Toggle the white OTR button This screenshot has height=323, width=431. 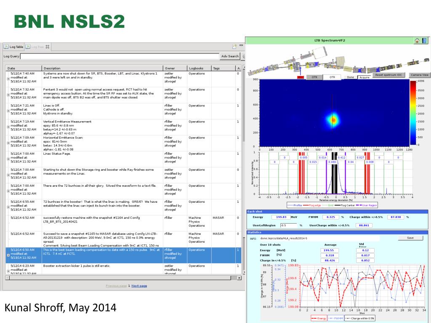[x=332, y=77]
